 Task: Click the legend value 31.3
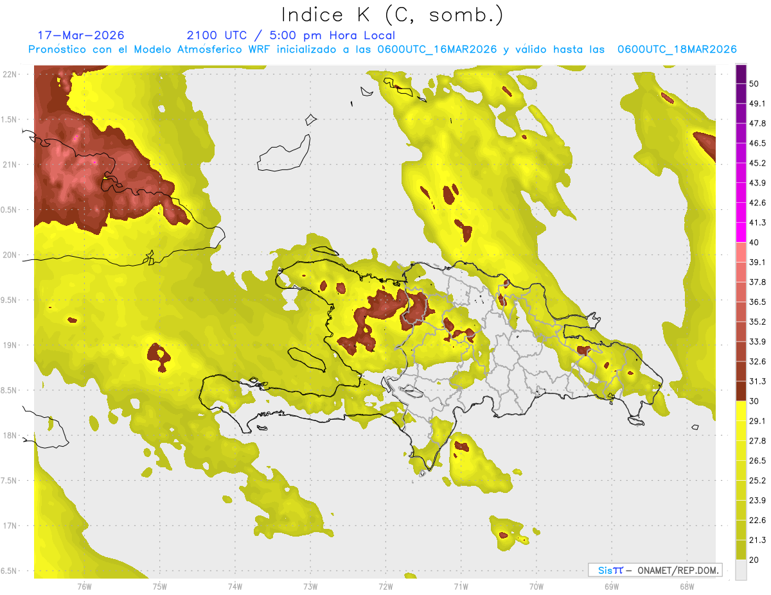(757, 381)
